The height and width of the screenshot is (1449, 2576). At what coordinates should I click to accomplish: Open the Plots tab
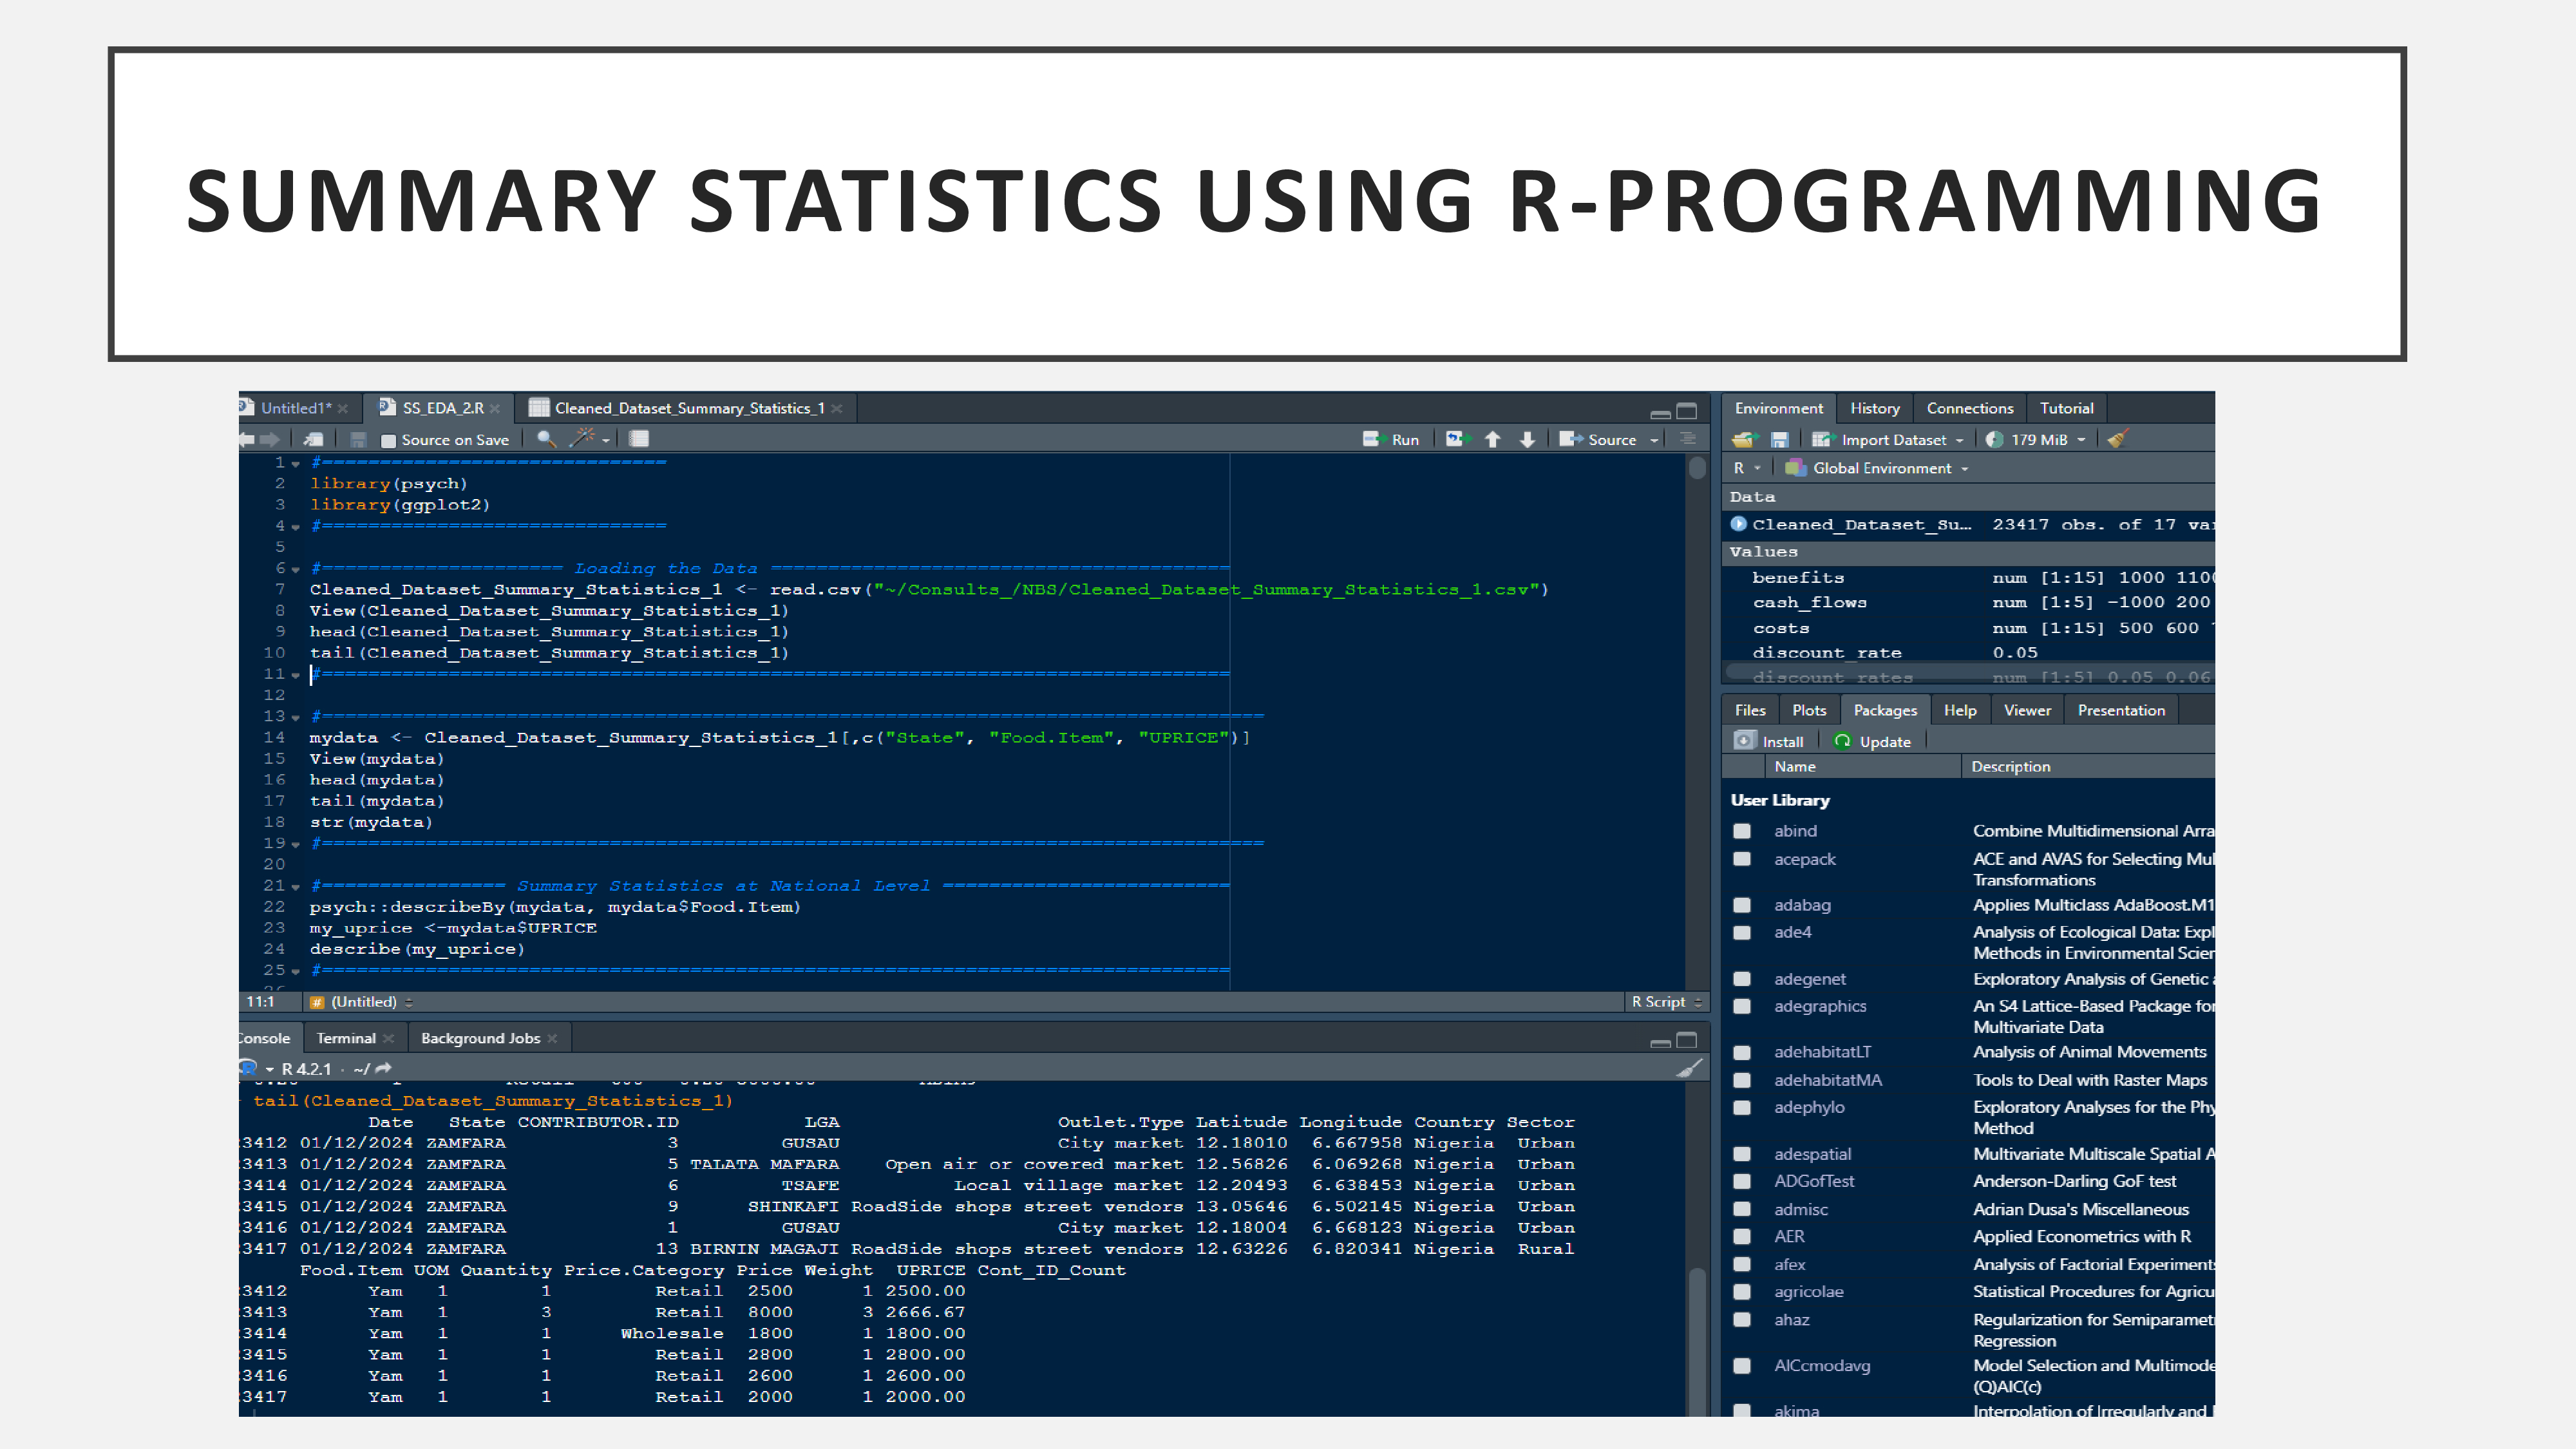tap(1809, 710)
